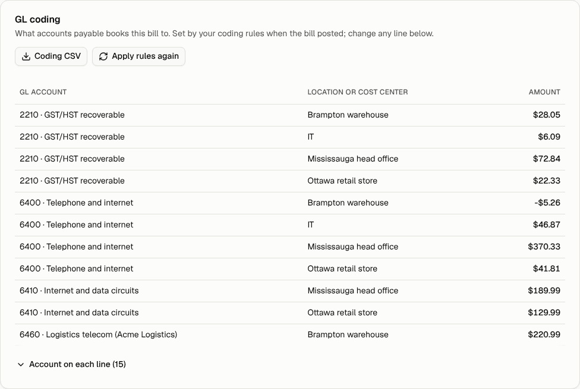Image resolution: width=580 pixels, height=389 pixels.
Task: Click the Location or Cost Center column header
Action: [x=357, y=92]
